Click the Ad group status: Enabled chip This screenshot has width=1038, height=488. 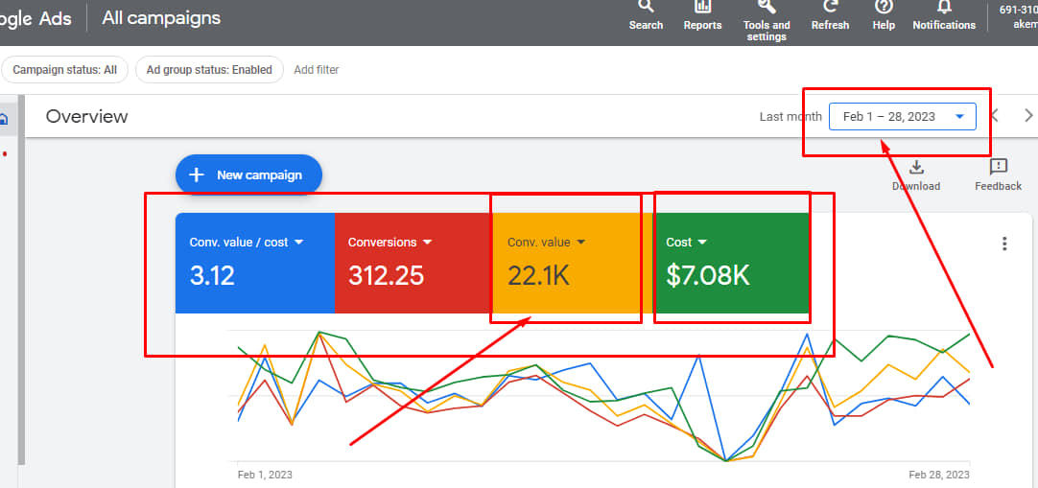209,70
